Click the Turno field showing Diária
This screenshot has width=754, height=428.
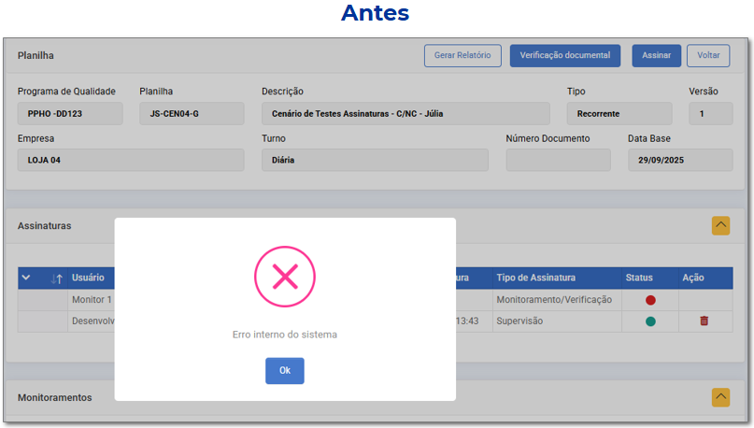point(374,160)
